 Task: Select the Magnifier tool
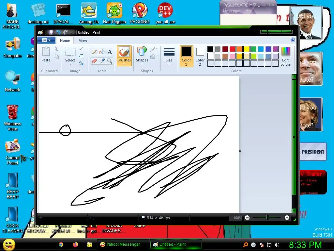point(110,61)
